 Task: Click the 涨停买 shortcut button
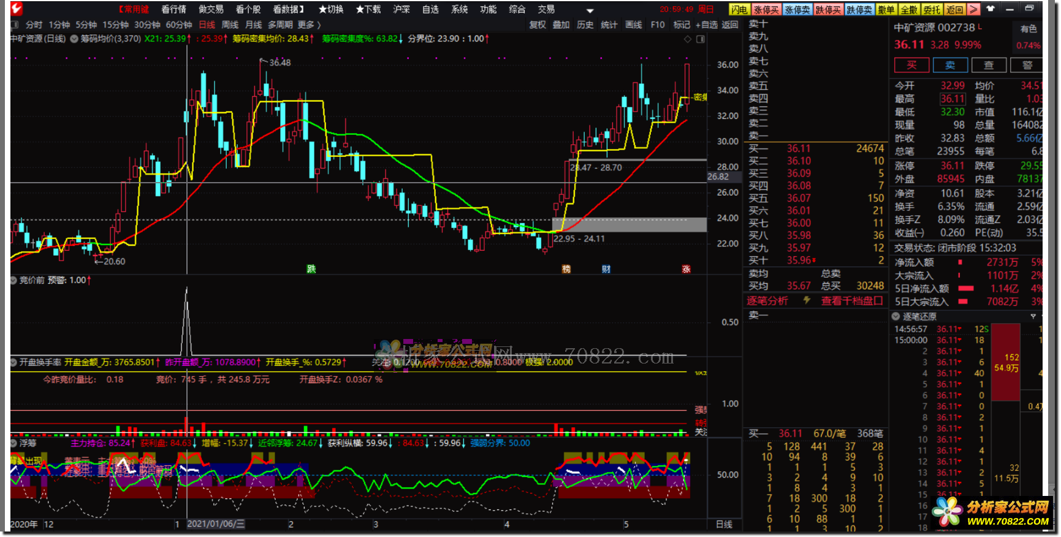766,10
